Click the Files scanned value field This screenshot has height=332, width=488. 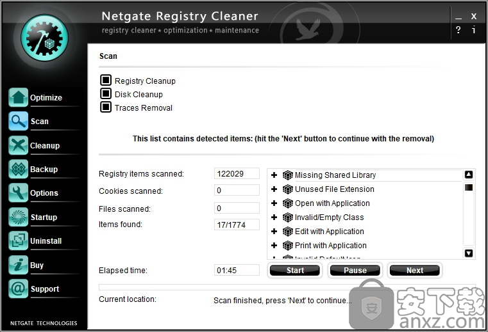tap(237, 208)
